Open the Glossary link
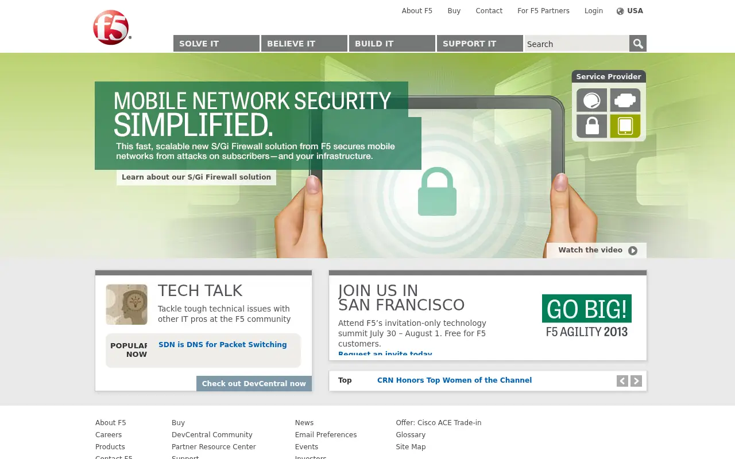This screenshot has width=735, height=459. point(411,435)
